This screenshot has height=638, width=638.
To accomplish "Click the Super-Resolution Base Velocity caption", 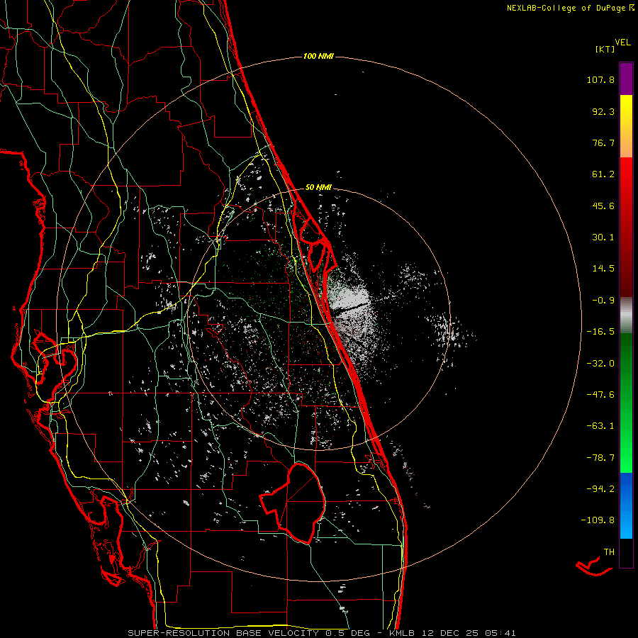I will [x=322, y=632].
